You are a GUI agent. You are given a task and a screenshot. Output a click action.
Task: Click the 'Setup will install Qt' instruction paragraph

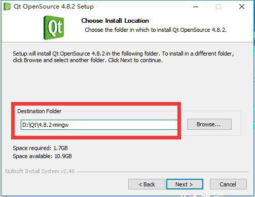point(123,57)
